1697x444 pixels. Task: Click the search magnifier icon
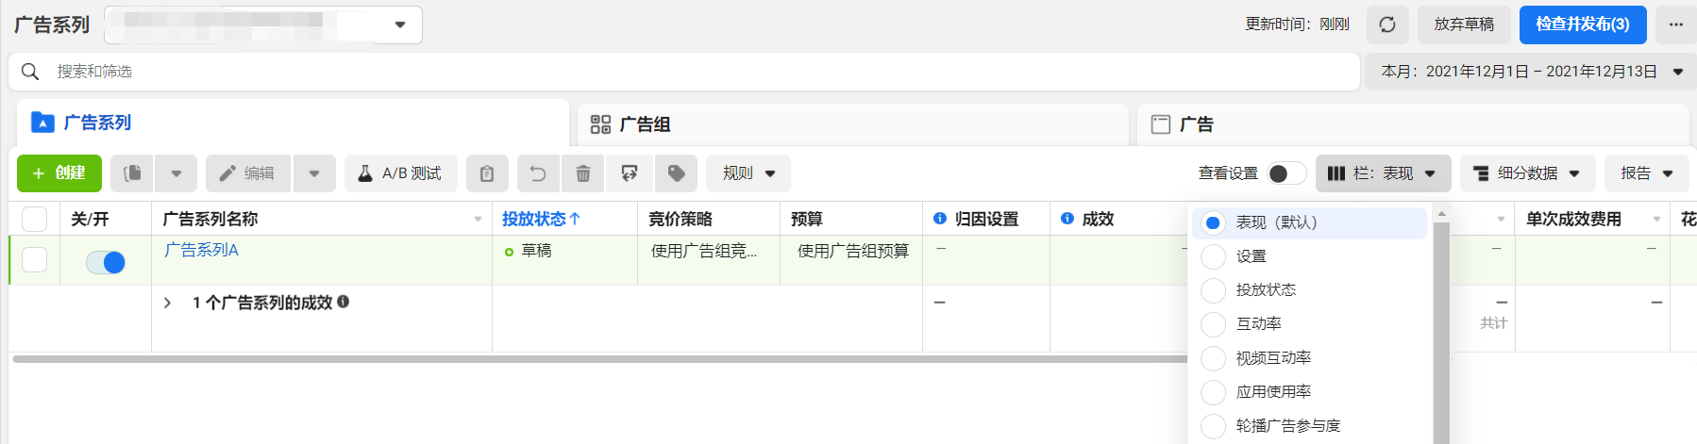point(30,72)
